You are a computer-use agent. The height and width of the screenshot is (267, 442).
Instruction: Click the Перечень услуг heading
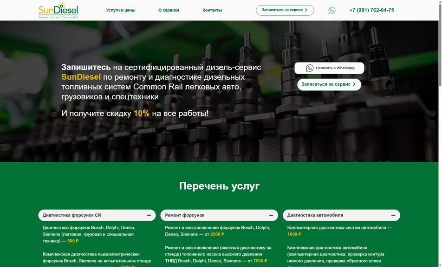point(219,186)
